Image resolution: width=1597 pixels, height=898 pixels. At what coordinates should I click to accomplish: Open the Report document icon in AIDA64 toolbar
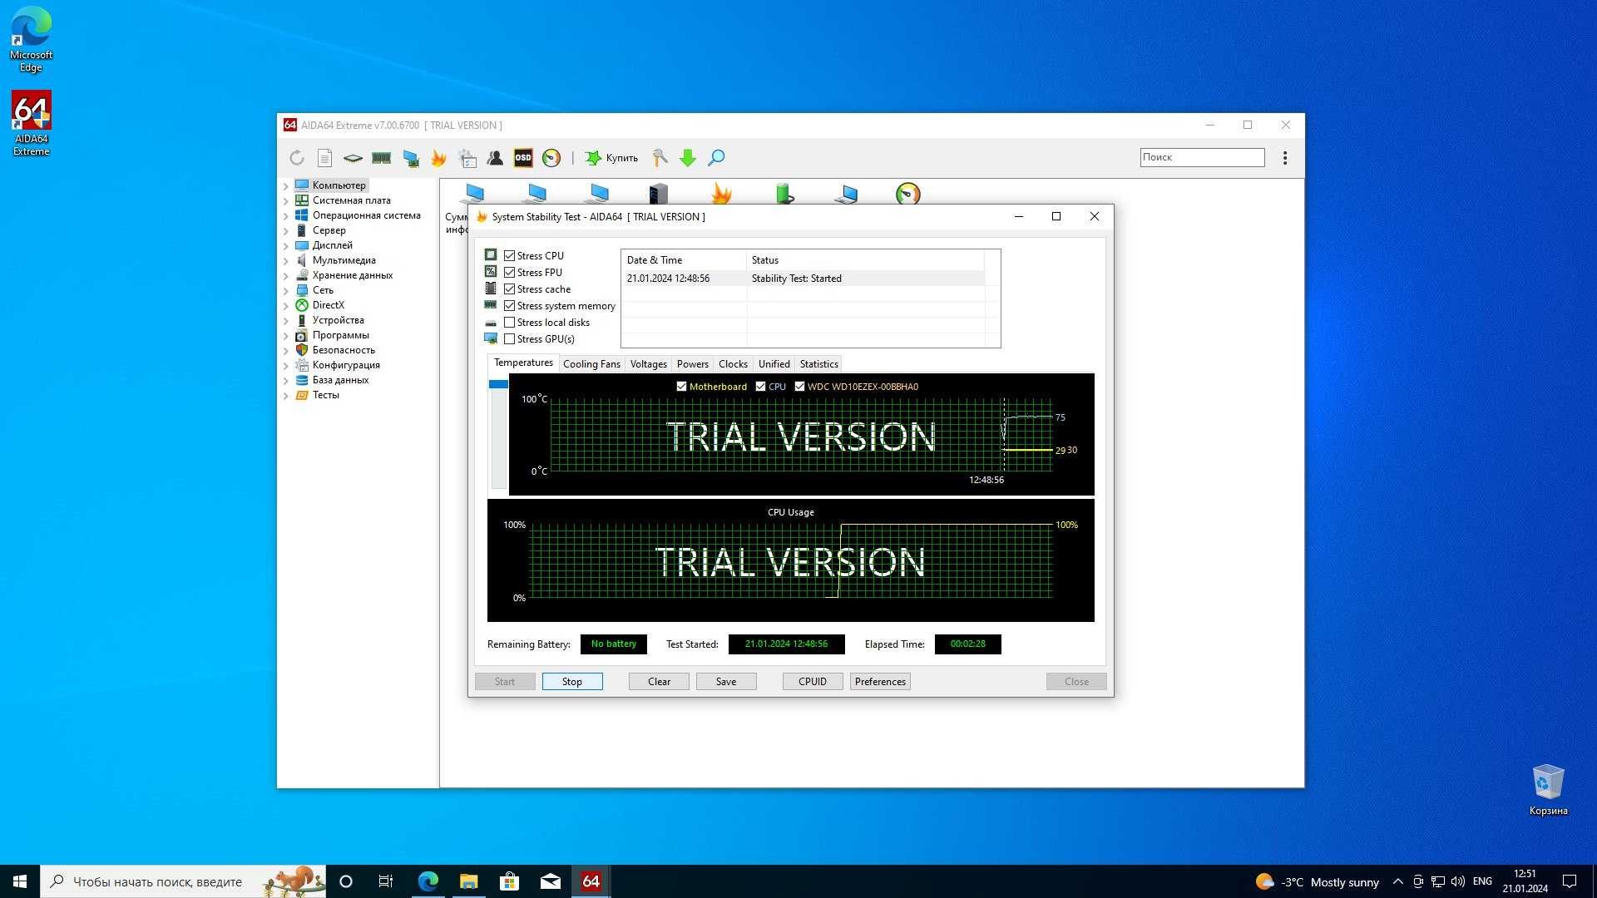pyautogui.click(x=325, y=158)
